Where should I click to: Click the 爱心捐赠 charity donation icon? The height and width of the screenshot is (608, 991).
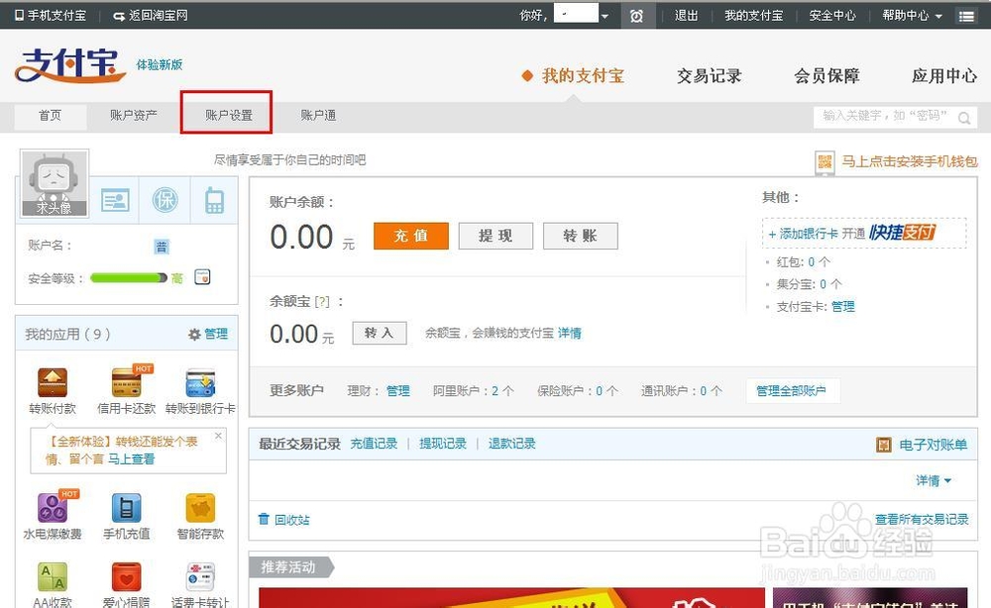pos(126,577)
